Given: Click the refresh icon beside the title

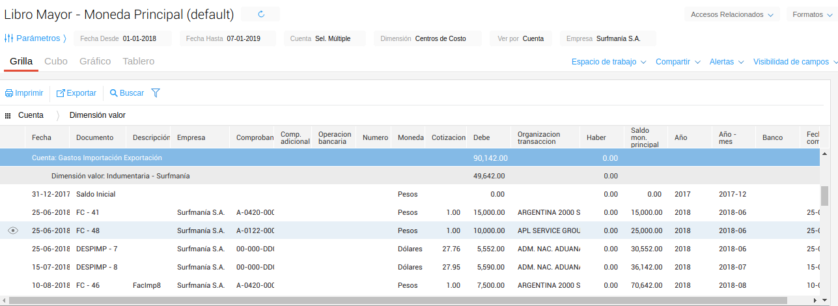Looking at the screenshot, I should tap(261, 14).
